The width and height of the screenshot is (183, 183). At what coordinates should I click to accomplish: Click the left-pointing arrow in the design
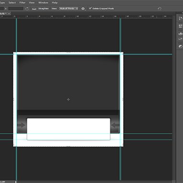115,125
